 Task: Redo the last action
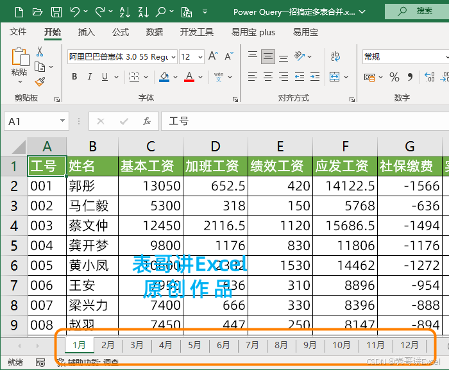(x=100, y=12)
